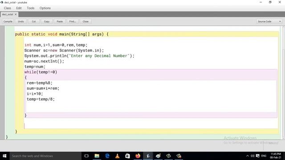Open VLC media player from taskbar
Viewport: 285px width, 160px height.
[x=118, y=156]
